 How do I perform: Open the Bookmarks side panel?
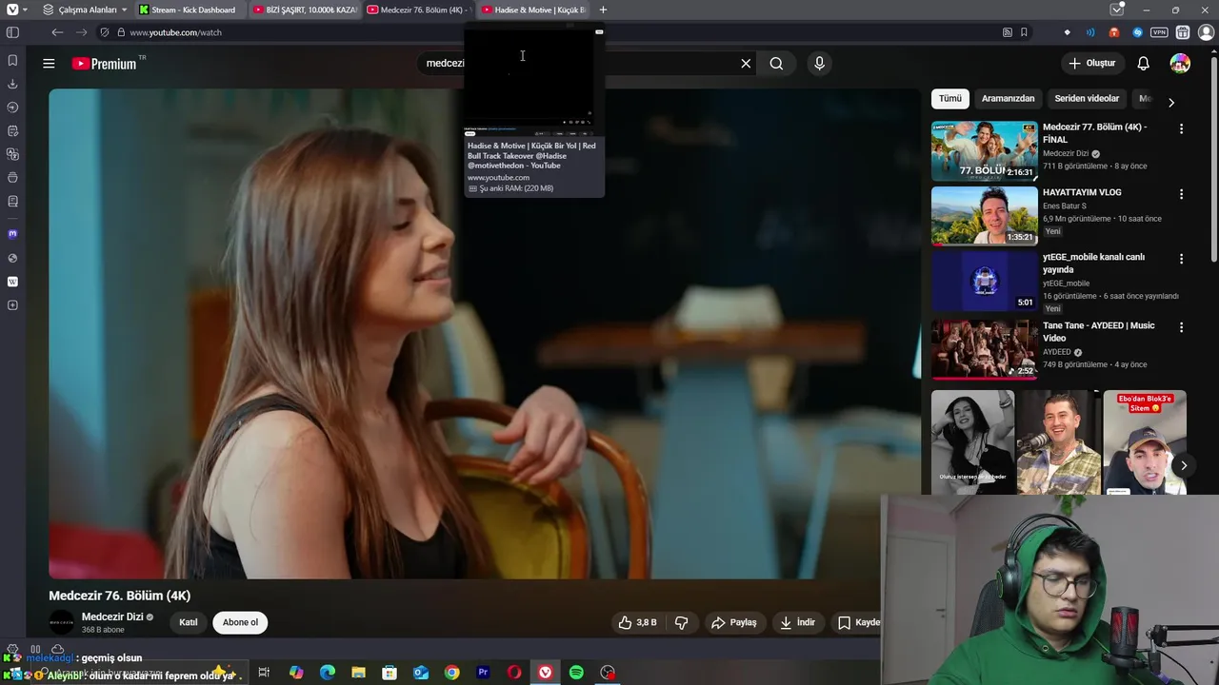click(12, 60)
